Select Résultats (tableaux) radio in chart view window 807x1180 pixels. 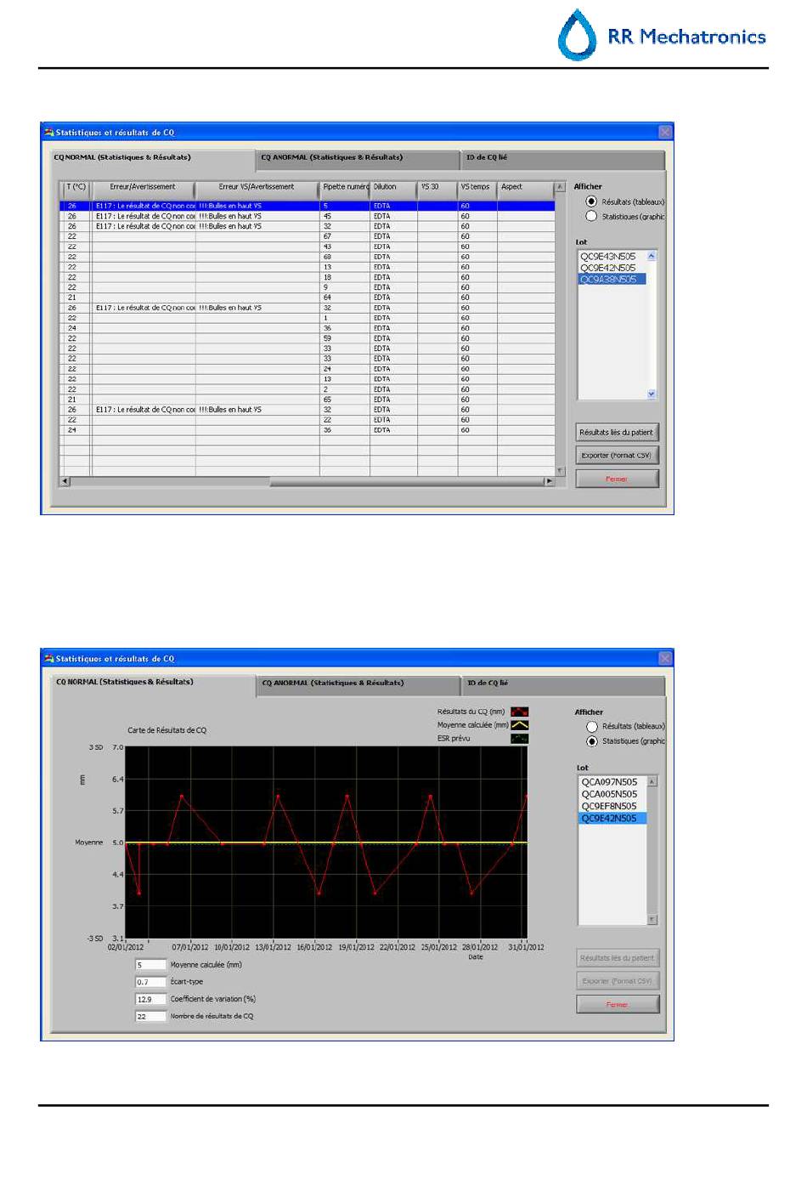tap(592, 727)
